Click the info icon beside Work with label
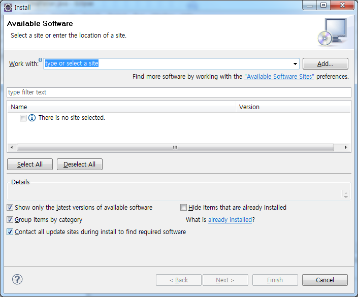Viewport: 358px width, 297px height. [40, 60]
